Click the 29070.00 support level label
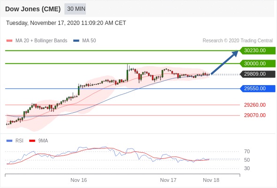Image resolution: width=277 pixels, height=188 pixels. tap(255, 115)
